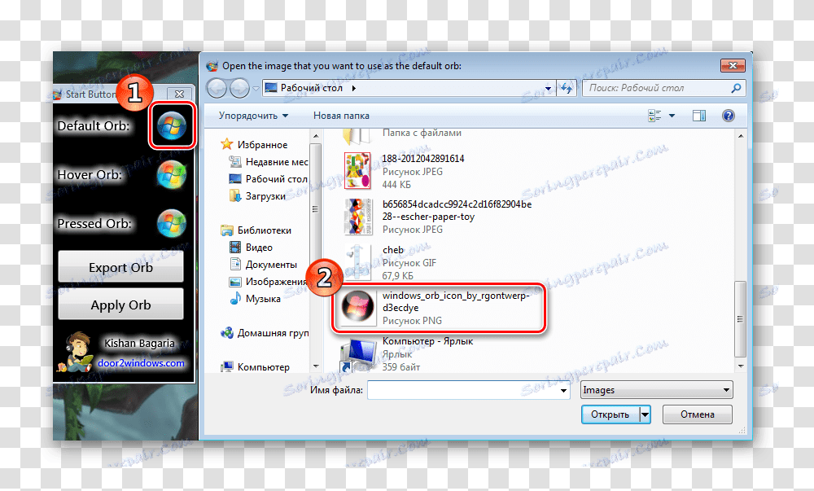814x491 pixels.
Task: Select the Компьютер - Ярлык file name
Action: coord(428,341)
